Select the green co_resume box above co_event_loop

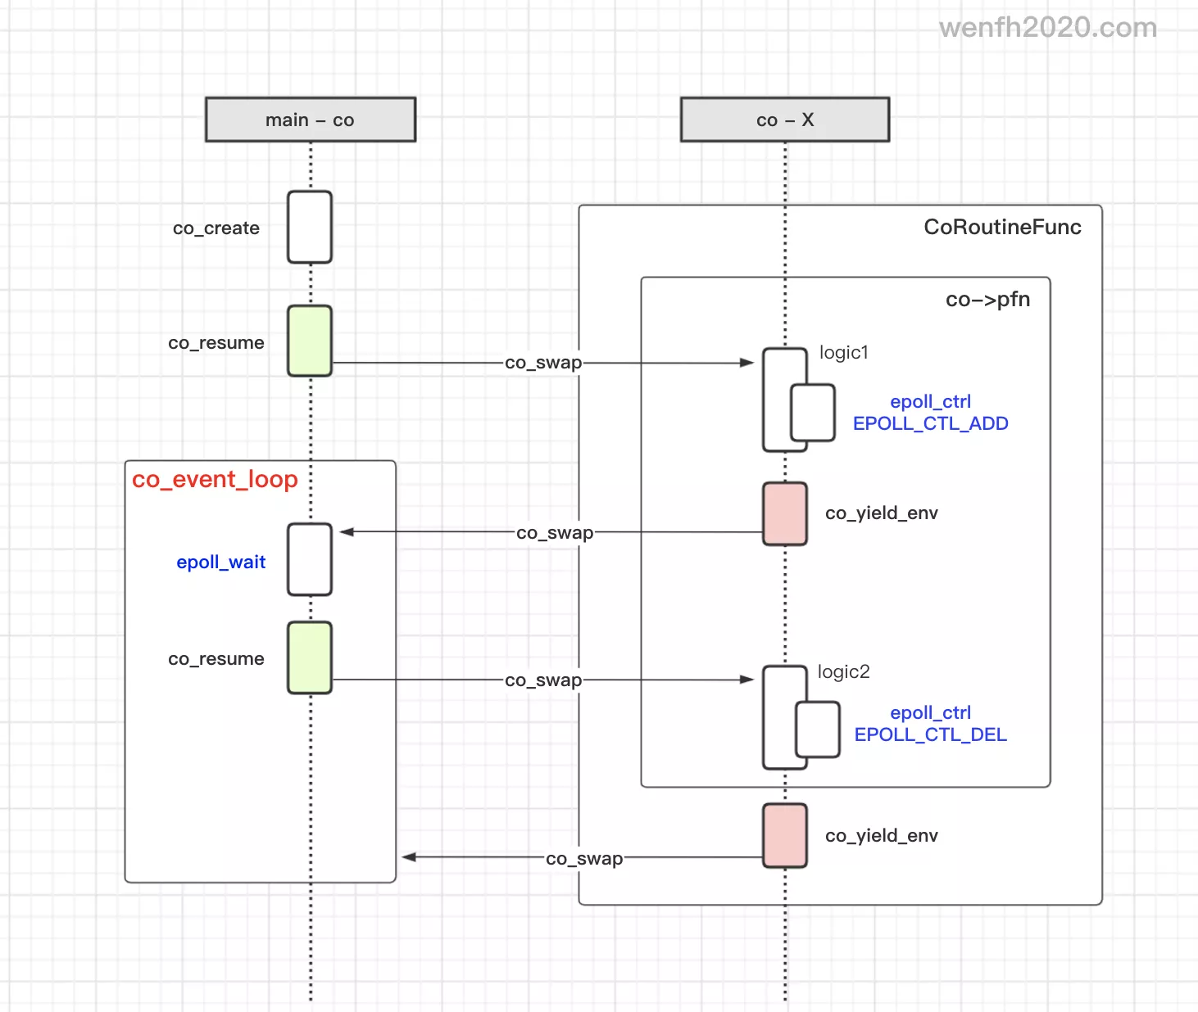[310, 341]
